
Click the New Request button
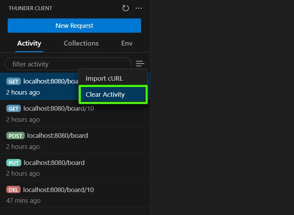74,25
